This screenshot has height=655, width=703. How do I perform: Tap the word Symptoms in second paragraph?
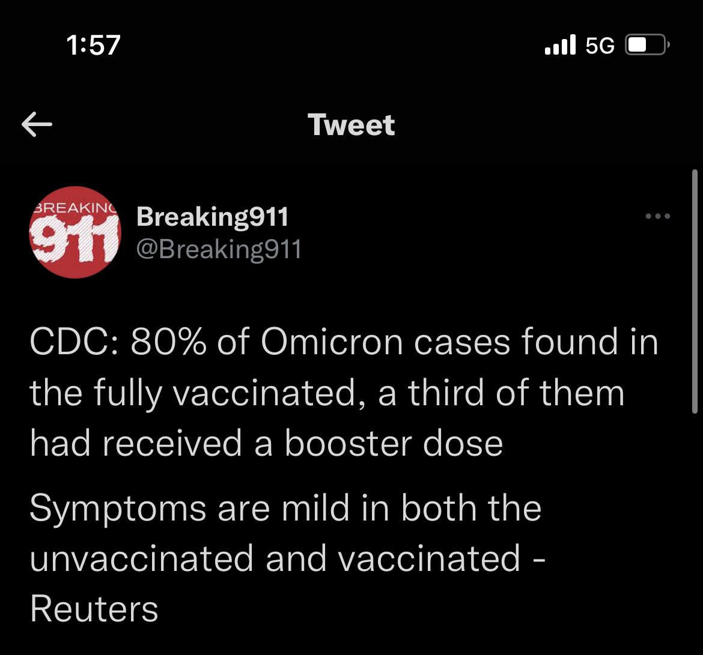click(118, 510)
